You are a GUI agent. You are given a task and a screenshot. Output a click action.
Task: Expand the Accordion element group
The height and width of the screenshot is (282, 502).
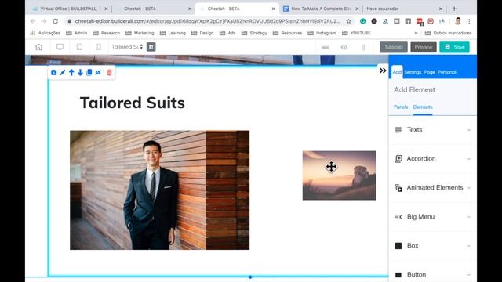pos(432,158)
